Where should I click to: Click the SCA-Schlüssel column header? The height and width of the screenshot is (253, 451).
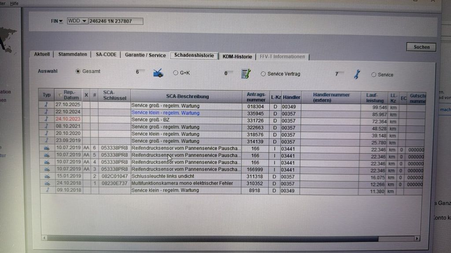coord(115,95)
